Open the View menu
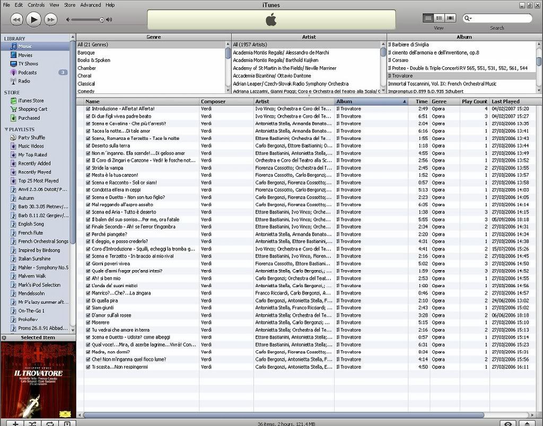Image resolution: width=543 pixels, height=426 pixels. [54, 5]
